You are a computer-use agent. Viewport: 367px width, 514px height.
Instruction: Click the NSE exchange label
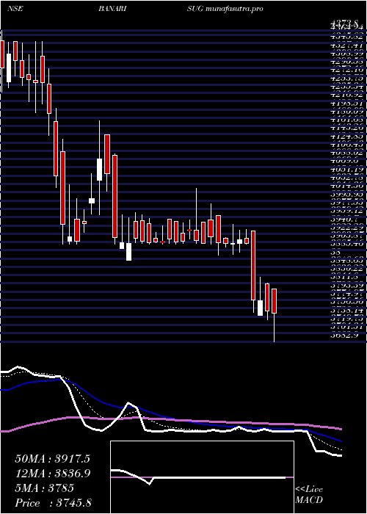(x=15, y=9)
